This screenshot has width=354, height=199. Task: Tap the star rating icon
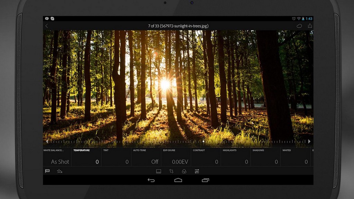[x=59, y=171]
